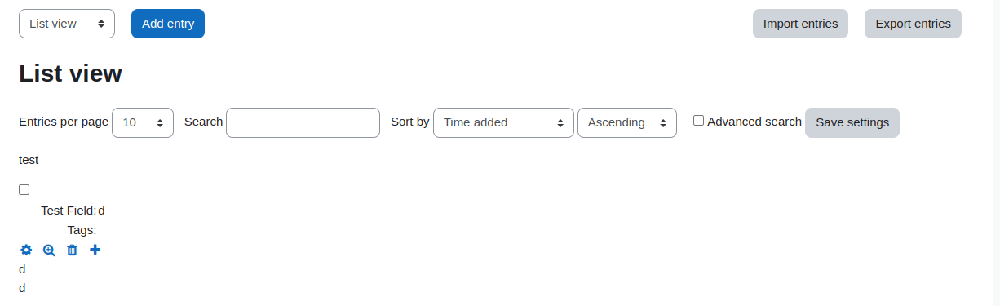The image size is (1000, 306).
Task: Click the List view page heading
Action: tap(70, 73)
